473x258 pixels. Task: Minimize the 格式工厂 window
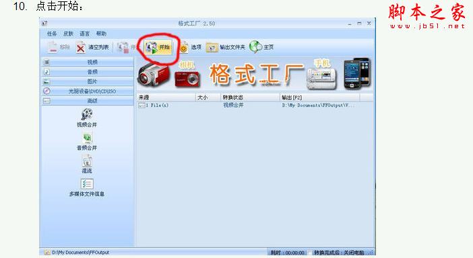coord(350,24)
